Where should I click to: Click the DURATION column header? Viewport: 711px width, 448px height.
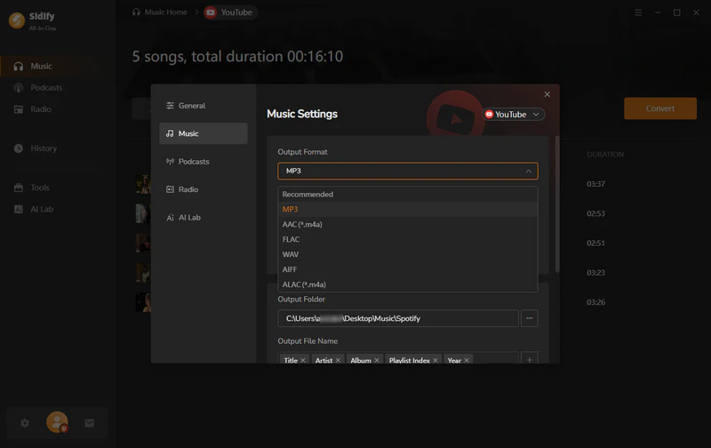click(x=605, y=155)
